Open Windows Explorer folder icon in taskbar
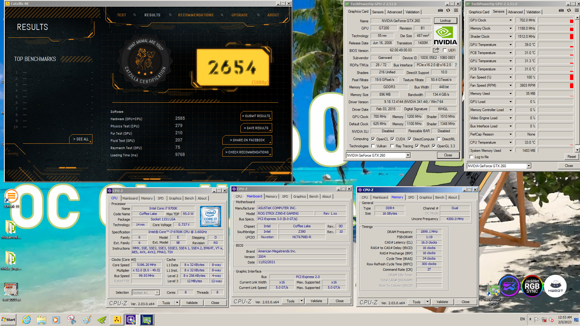Screen dimensions: 580x326 (x=41, y=320)
